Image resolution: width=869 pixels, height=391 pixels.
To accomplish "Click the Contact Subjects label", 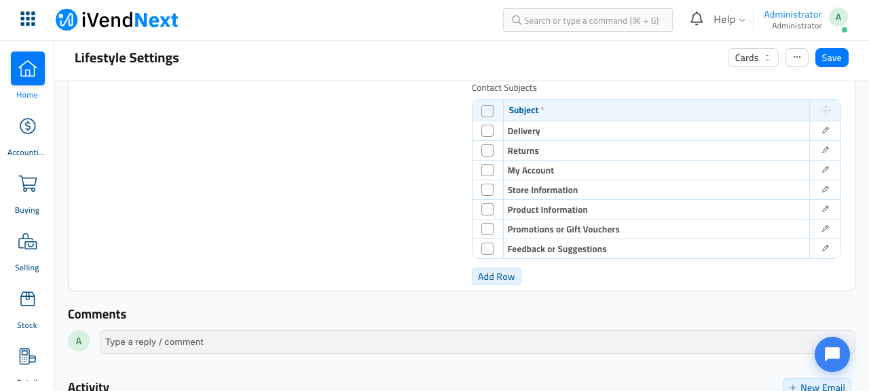I will pos(504,88).
